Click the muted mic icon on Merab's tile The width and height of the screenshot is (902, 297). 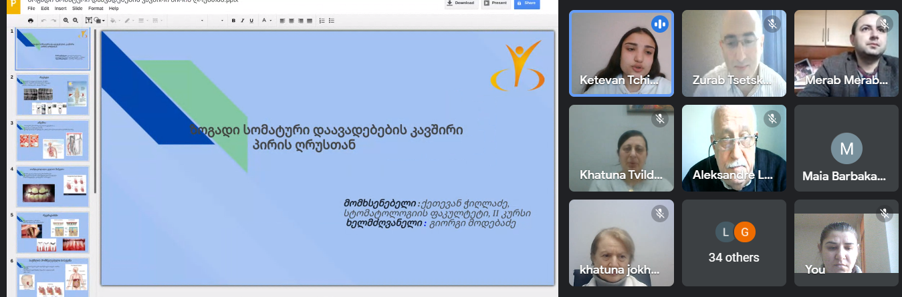(885, 25)
